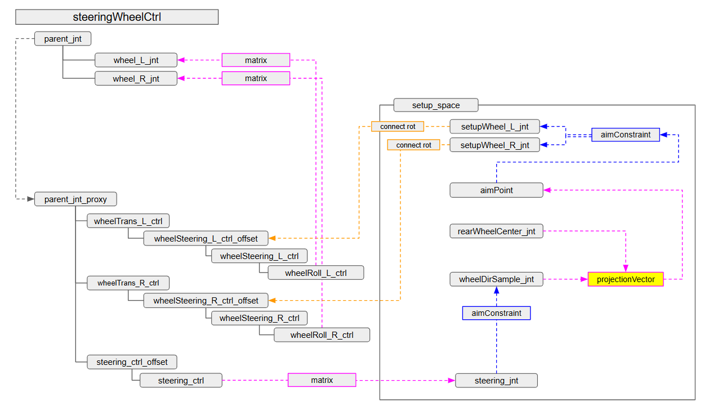Select the wheel_L_jnt node

[x=136, y=60]
